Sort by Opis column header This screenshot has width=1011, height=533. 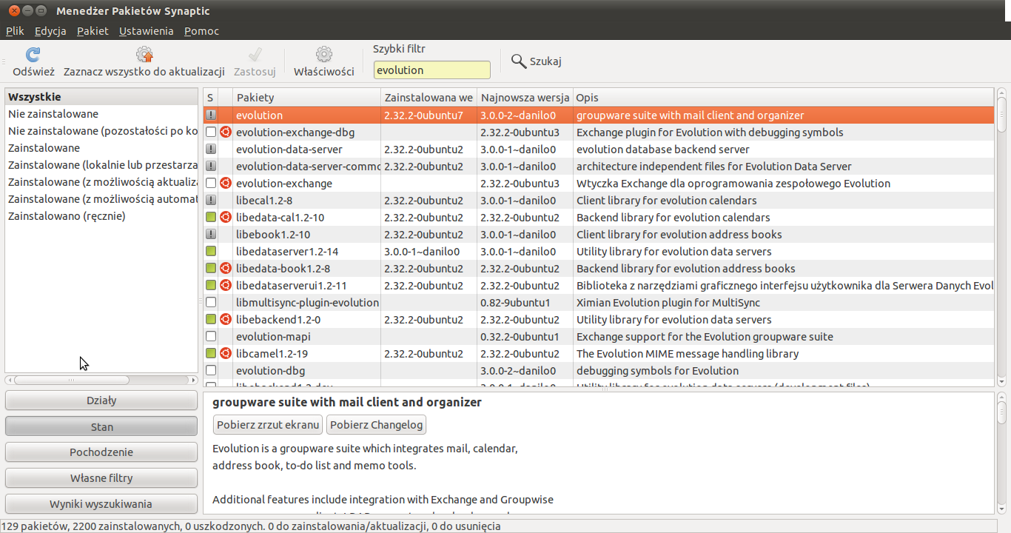pos(784,98)
